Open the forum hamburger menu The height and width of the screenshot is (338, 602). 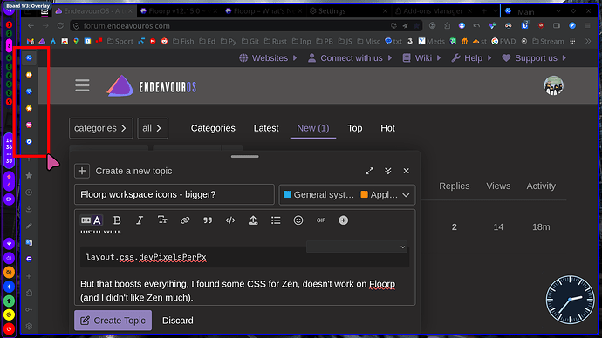[82, 85]
